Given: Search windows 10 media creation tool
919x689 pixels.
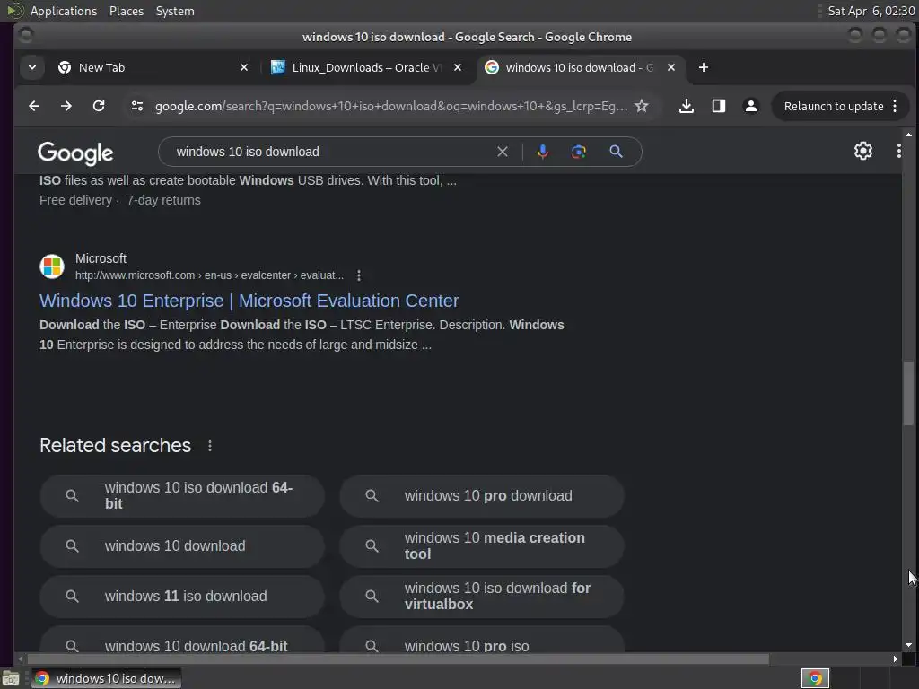Looking at the screenshot, I should pos(482,546).
